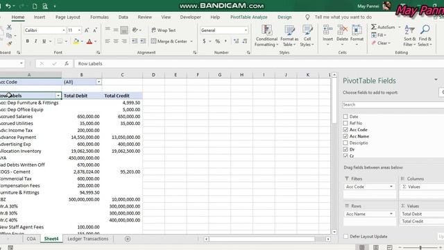Open the Design ribbon tab
Viewport: 444px width, 250px height.
pos(284,17)
